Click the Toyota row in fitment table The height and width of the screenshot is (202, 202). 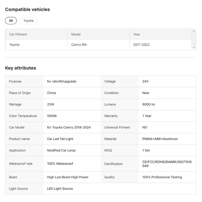click(98, 45)
